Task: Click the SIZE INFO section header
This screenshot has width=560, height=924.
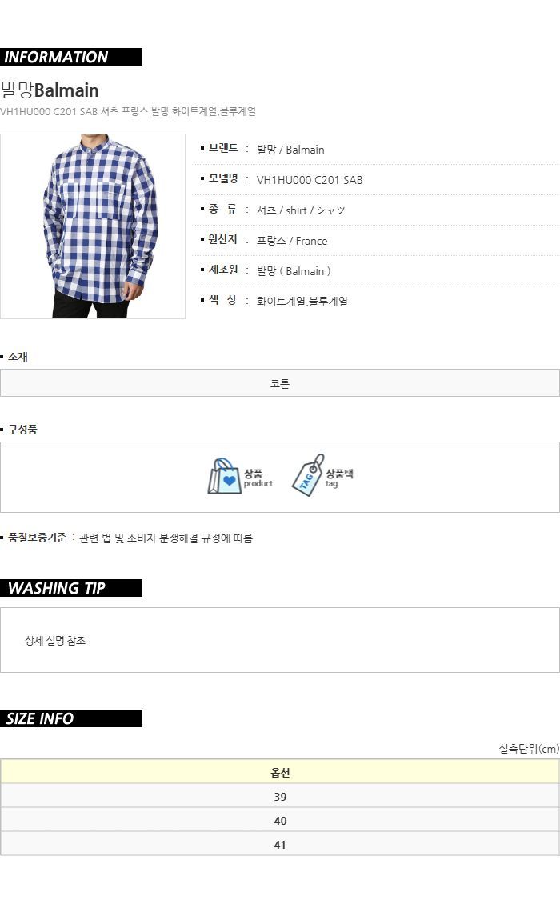Action: pos(70,718)
